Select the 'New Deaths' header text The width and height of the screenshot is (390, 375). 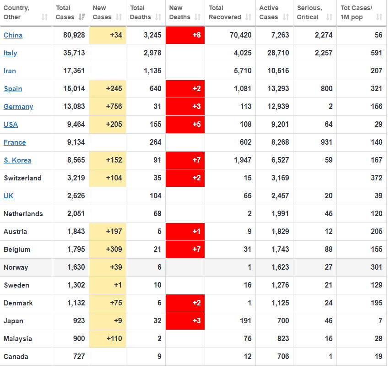pos(179,12)
